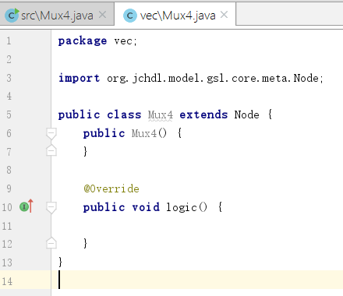Viewport: 343px width, 296px height.
Task: Click the fold end marker on line 12
Action: point(51,243)
